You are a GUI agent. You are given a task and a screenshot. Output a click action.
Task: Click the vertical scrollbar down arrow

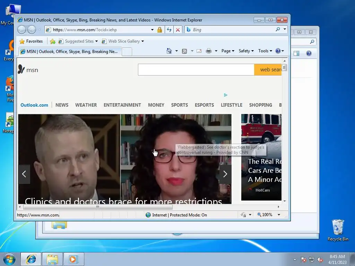point(285,201)
